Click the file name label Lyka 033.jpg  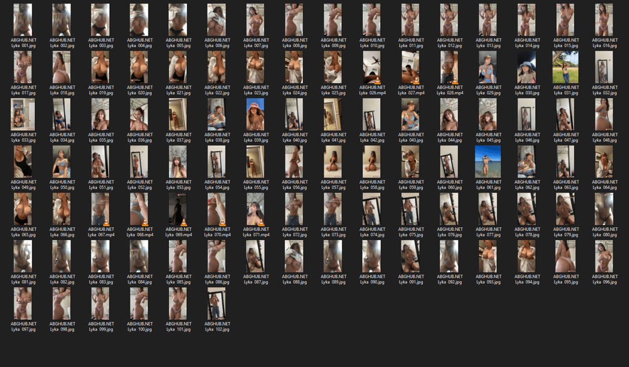coord(23,140)
